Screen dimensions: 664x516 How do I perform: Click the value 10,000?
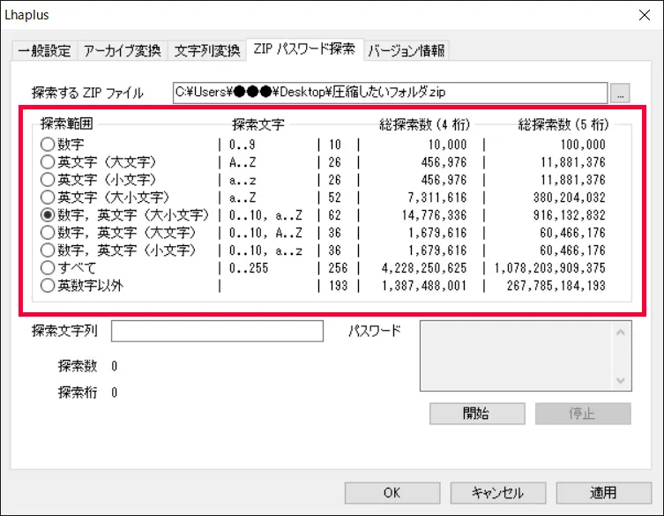coord(448,145)
